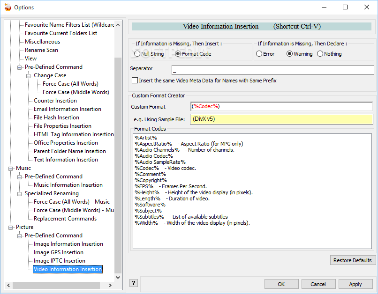Select Force Case (All Words) - Music

(x=72, y=202)
